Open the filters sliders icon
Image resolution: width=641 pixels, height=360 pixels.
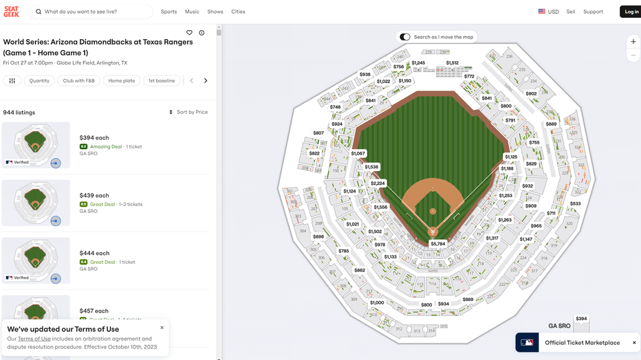click(12, 80)
